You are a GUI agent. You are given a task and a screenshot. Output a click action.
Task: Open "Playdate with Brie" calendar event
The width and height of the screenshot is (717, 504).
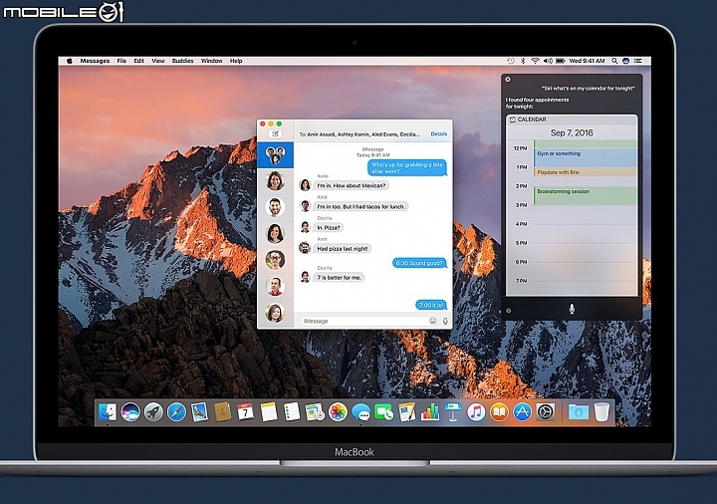(x=586, y=172)
